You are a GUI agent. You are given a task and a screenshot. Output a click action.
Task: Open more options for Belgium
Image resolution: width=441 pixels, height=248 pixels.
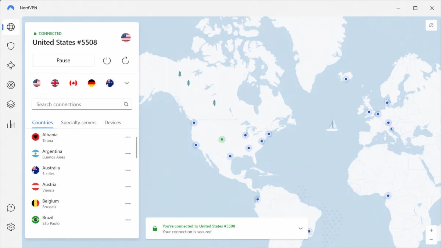pyautogui.click(x=128, y=203)
